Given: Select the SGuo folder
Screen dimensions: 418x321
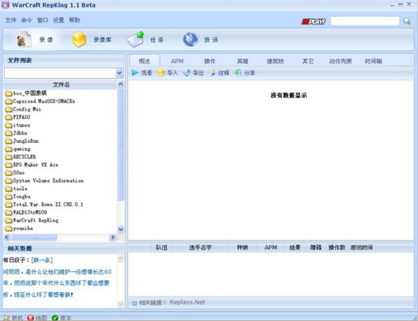Looking at the screenshot, I should point(15,173).
